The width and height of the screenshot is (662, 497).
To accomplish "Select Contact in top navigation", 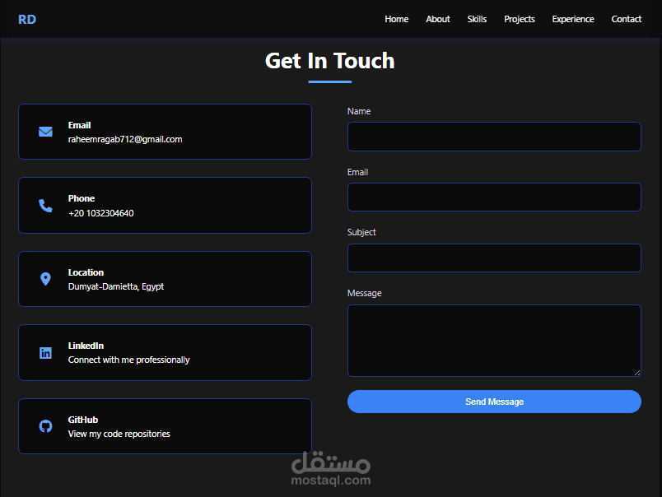I will click(x=626, y=19).
